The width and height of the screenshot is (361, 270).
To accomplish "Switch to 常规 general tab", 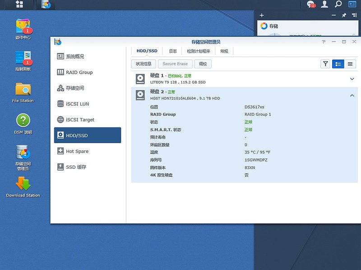I will [224, 51].
